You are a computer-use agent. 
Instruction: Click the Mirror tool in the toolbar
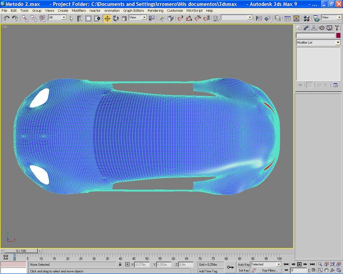(259, 18)
